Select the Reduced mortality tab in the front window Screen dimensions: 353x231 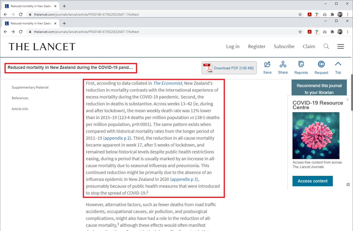(x=30, y=23)
